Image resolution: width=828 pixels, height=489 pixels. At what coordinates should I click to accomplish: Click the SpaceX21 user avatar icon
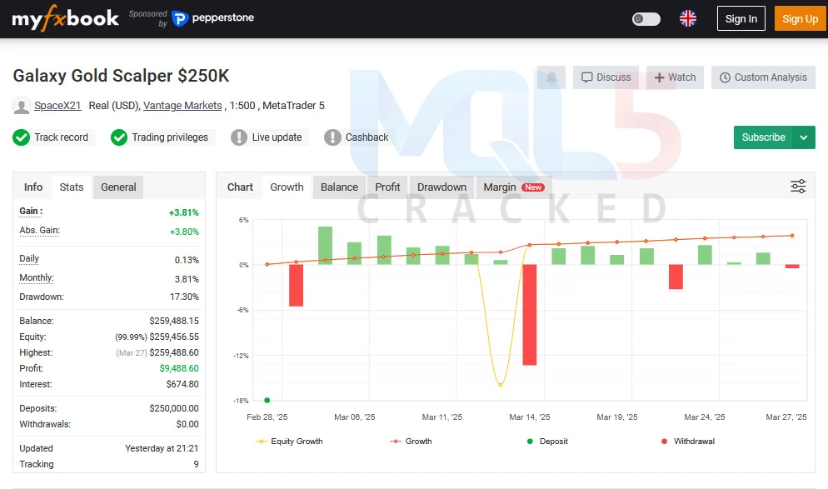[22, 106]
